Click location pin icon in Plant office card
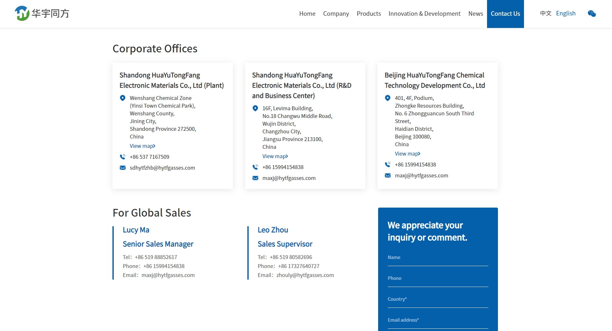This screenshot has width=612, height=331. click(x=123, y=98)
